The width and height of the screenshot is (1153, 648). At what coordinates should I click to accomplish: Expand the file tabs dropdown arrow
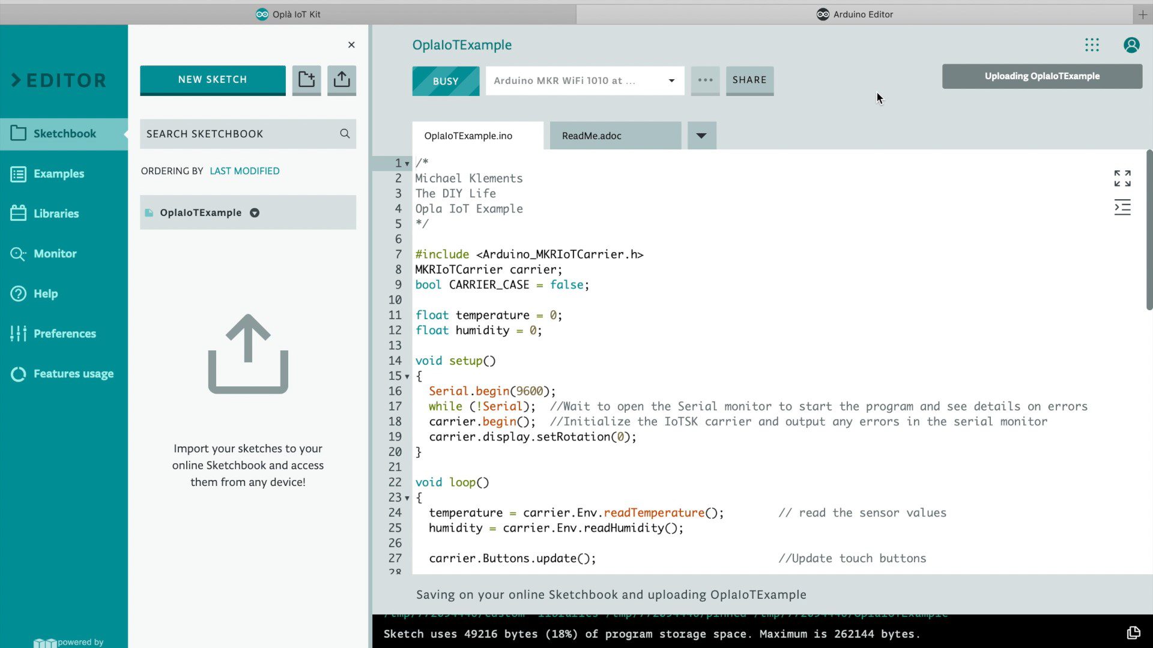[701, 136]
